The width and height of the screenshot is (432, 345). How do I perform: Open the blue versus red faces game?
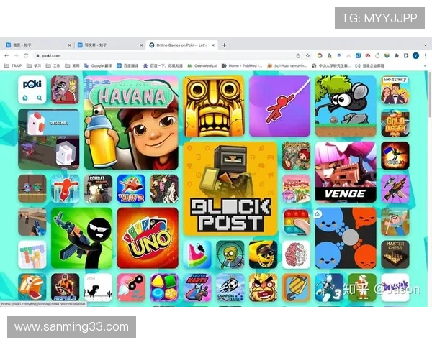tap(346, 238)
